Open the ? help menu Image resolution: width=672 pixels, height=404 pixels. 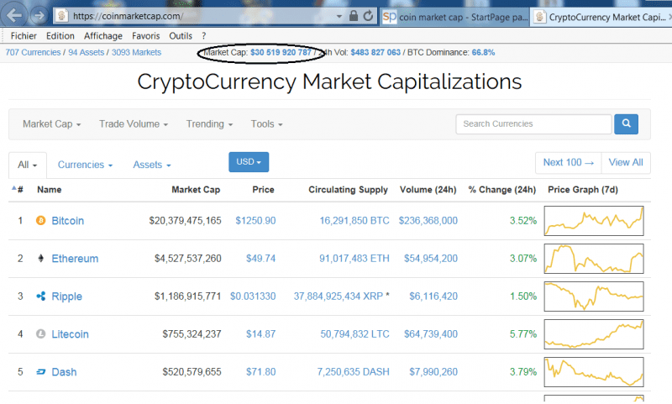[203, 36]
